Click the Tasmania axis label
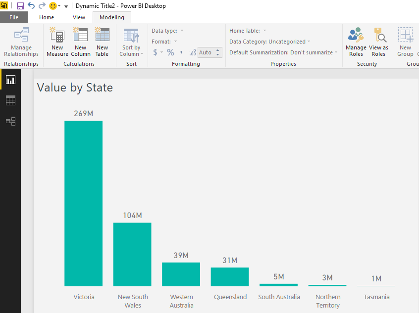 (376, 297)
